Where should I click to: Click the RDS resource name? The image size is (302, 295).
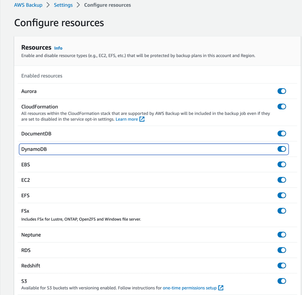pyautogui.click(x=26, y=250)
